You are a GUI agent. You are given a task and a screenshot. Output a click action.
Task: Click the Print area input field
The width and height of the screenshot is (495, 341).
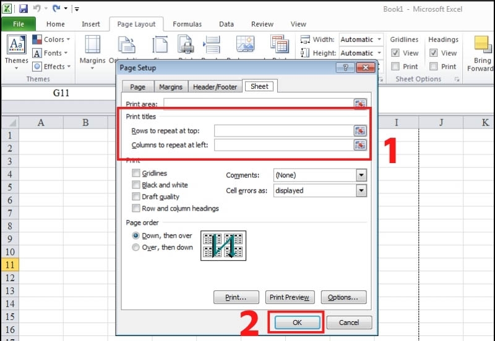[x=258, y=104]
